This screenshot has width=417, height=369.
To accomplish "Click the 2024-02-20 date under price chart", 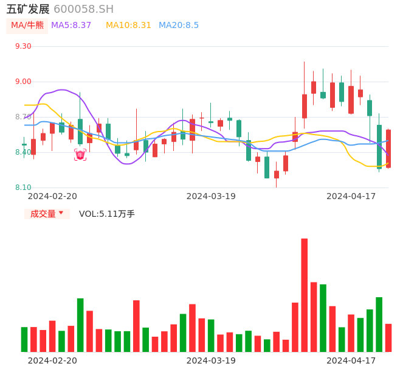I will click(x=52, y=196).
